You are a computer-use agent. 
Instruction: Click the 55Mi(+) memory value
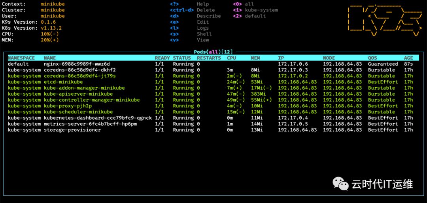point(261,100)
